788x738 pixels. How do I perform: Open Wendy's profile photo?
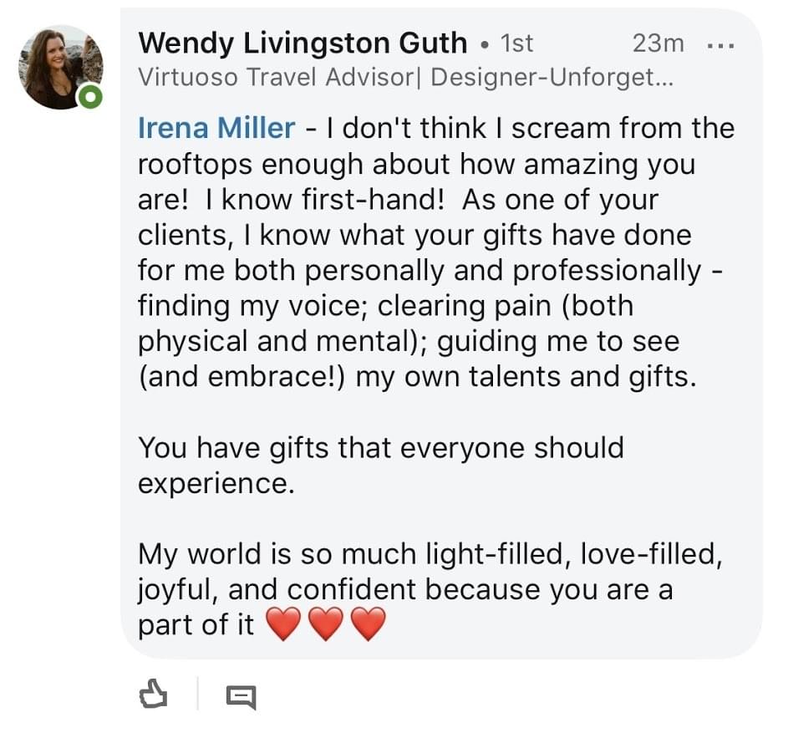(62, 69)
